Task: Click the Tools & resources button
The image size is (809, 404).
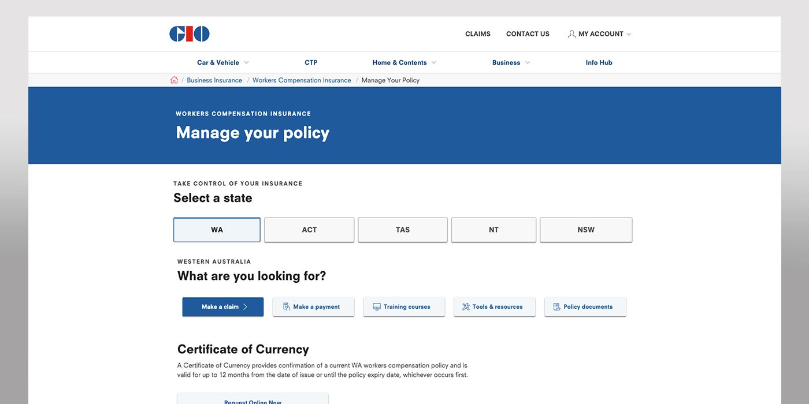Action: click(x=495, y=307)
